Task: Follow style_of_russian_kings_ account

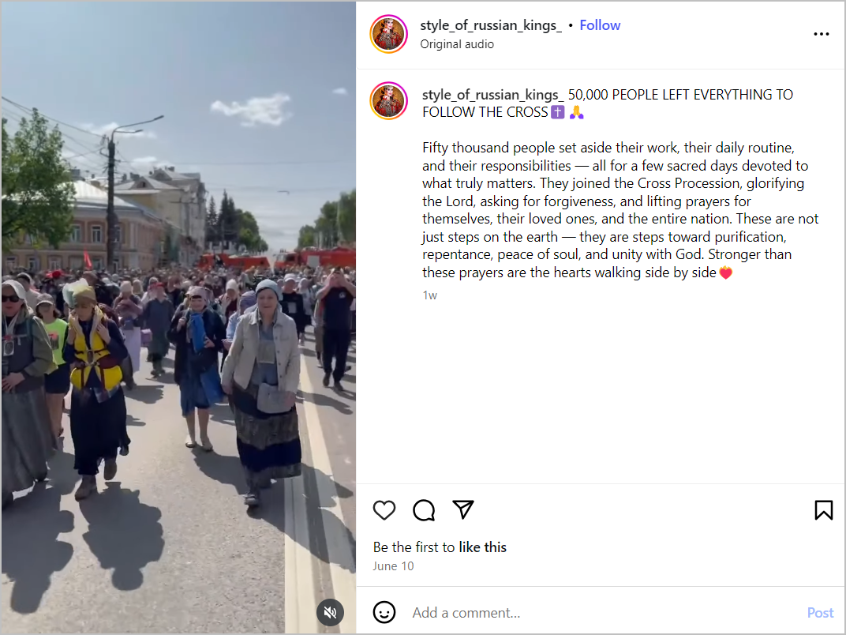Action: [600, 25]
